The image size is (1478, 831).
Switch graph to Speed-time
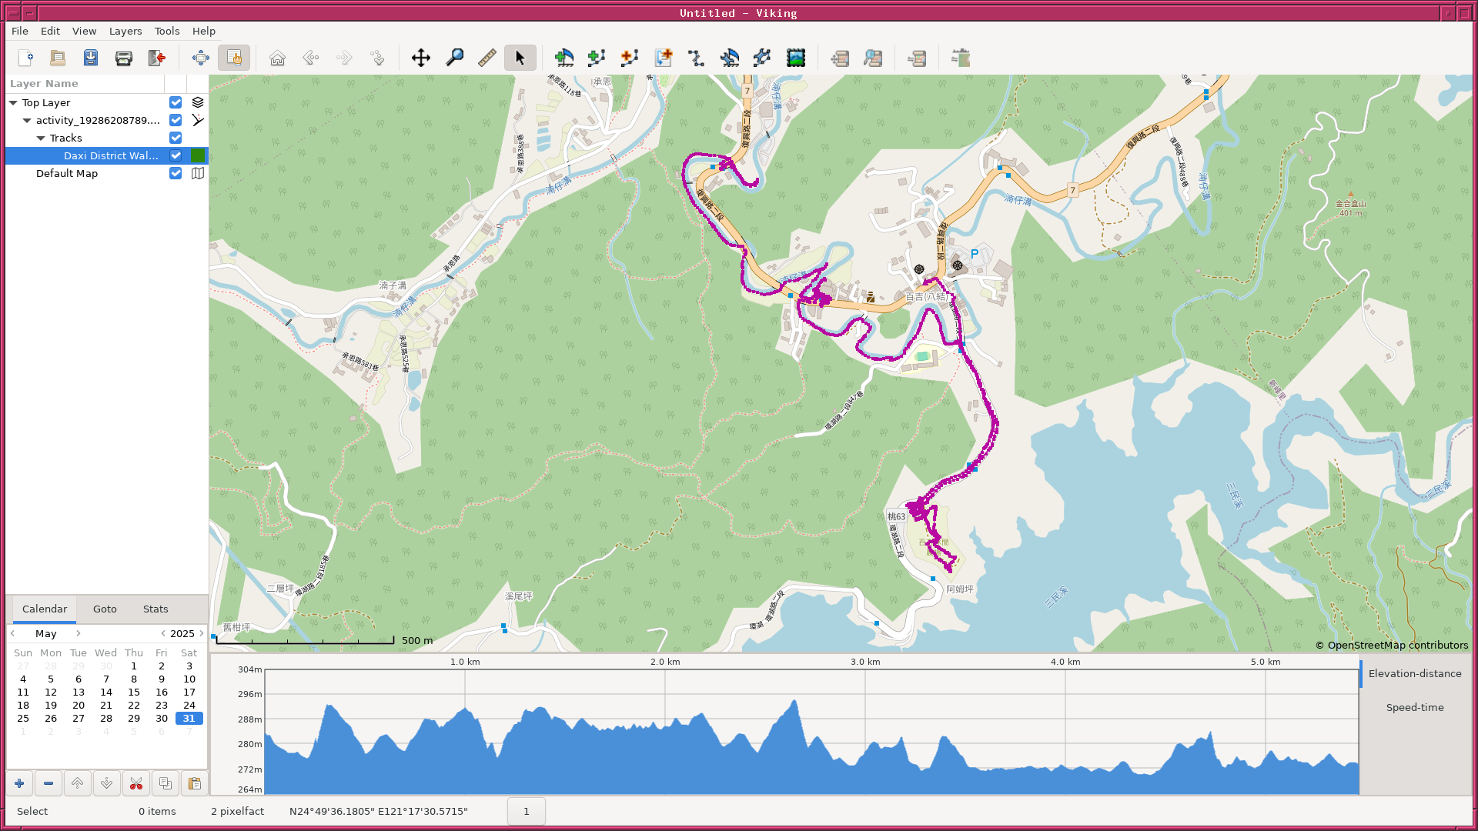click(1414, 707)
